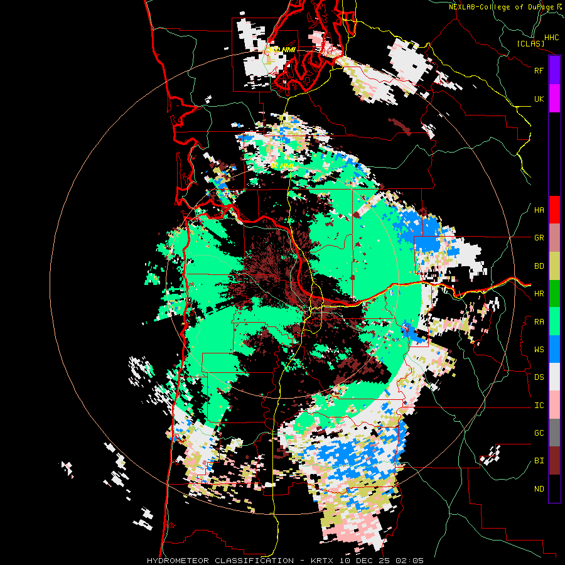Viewport: 565px width, 565px height.
Task: Click the BI legend label
Action: (539, 461)
